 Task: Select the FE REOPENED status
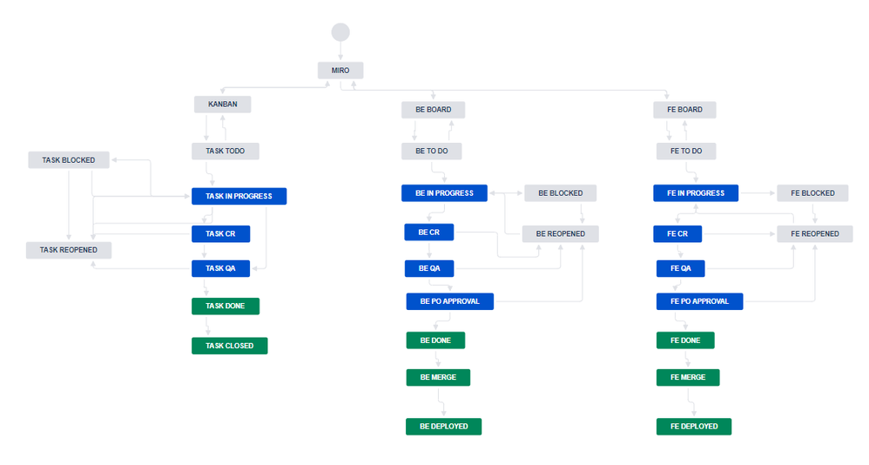[815, 234]
